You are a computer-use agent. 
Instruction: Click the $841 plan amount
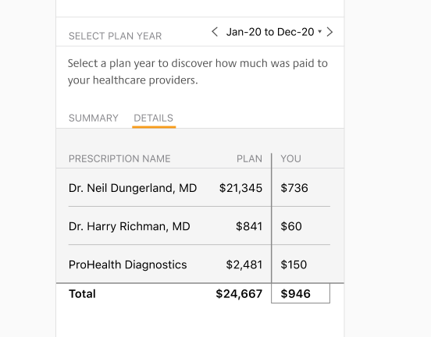249,226
